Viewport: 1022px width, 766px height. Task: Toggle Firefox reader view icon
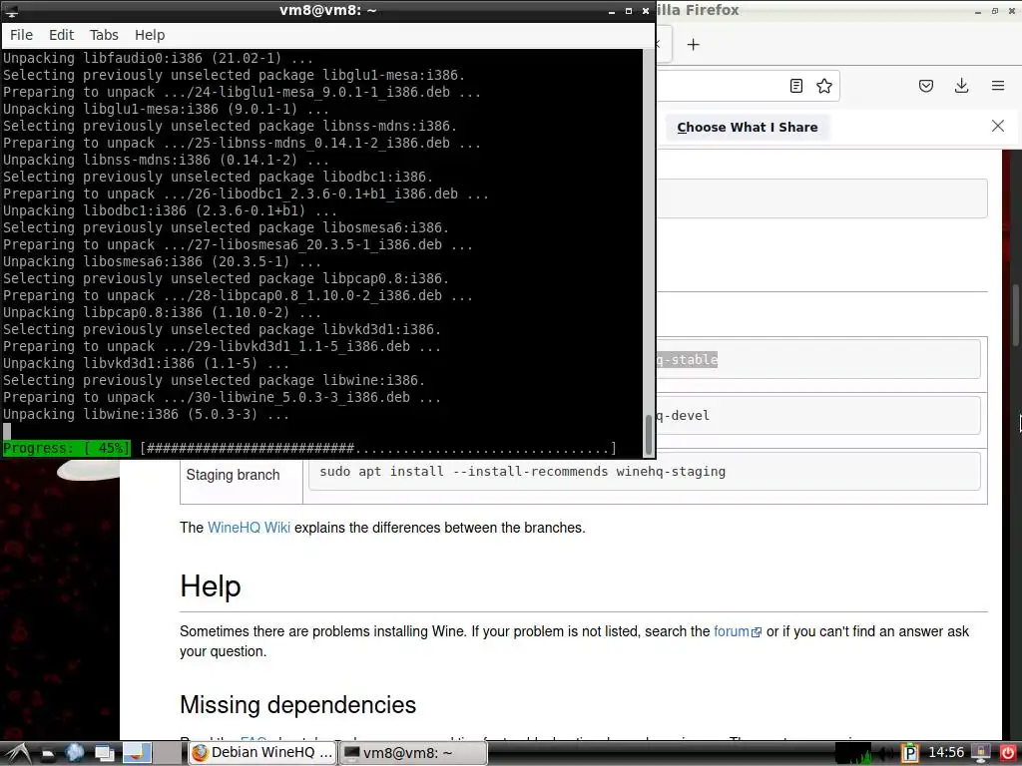pos(795,86)
